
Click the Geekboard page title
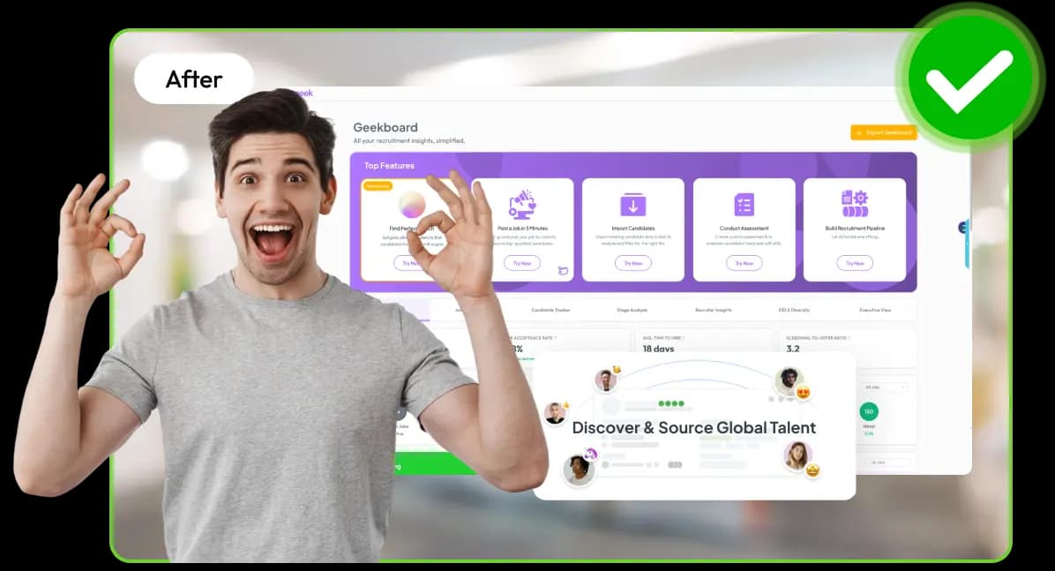point(385,127)
